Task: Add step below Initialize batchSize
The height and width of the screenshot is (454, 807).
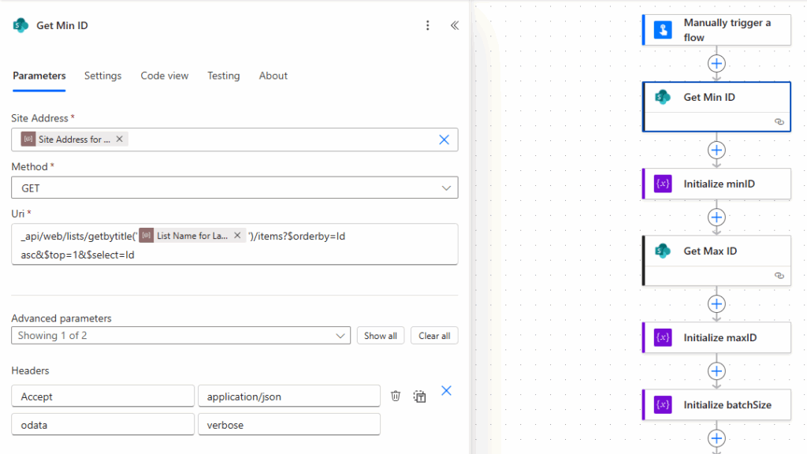Action: pos(716,438)
